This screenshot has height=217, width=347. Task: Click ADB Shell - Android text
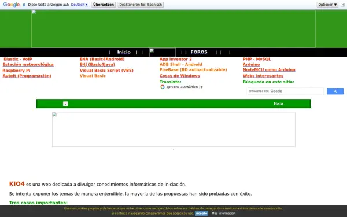(x=181, y=65)
